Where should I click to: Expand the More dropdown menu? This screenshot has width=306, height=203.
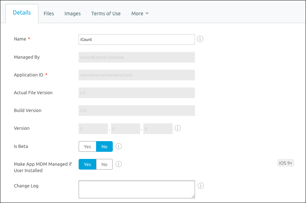pos(140,14)
